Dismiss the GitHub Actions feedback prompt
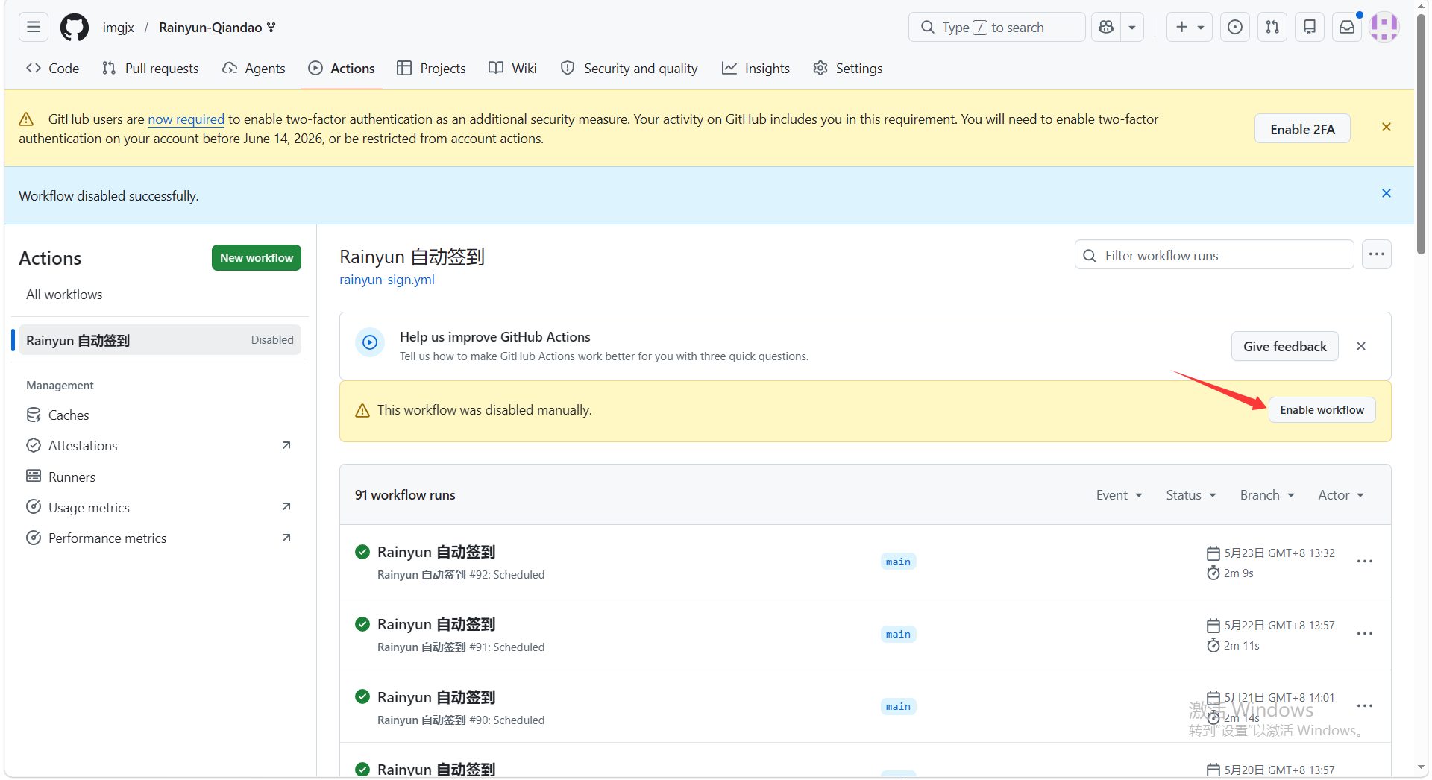 [1361, 347]
